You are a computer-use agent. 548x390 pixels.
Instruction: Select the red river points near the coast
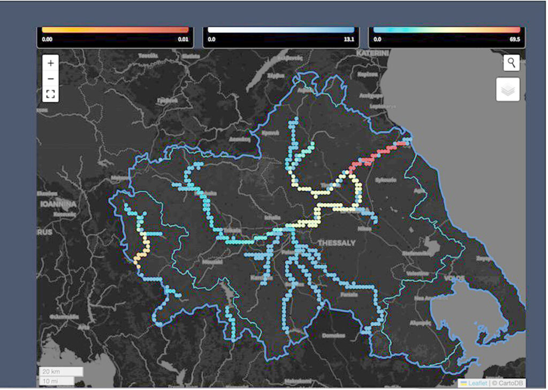[x=375, y=156]
